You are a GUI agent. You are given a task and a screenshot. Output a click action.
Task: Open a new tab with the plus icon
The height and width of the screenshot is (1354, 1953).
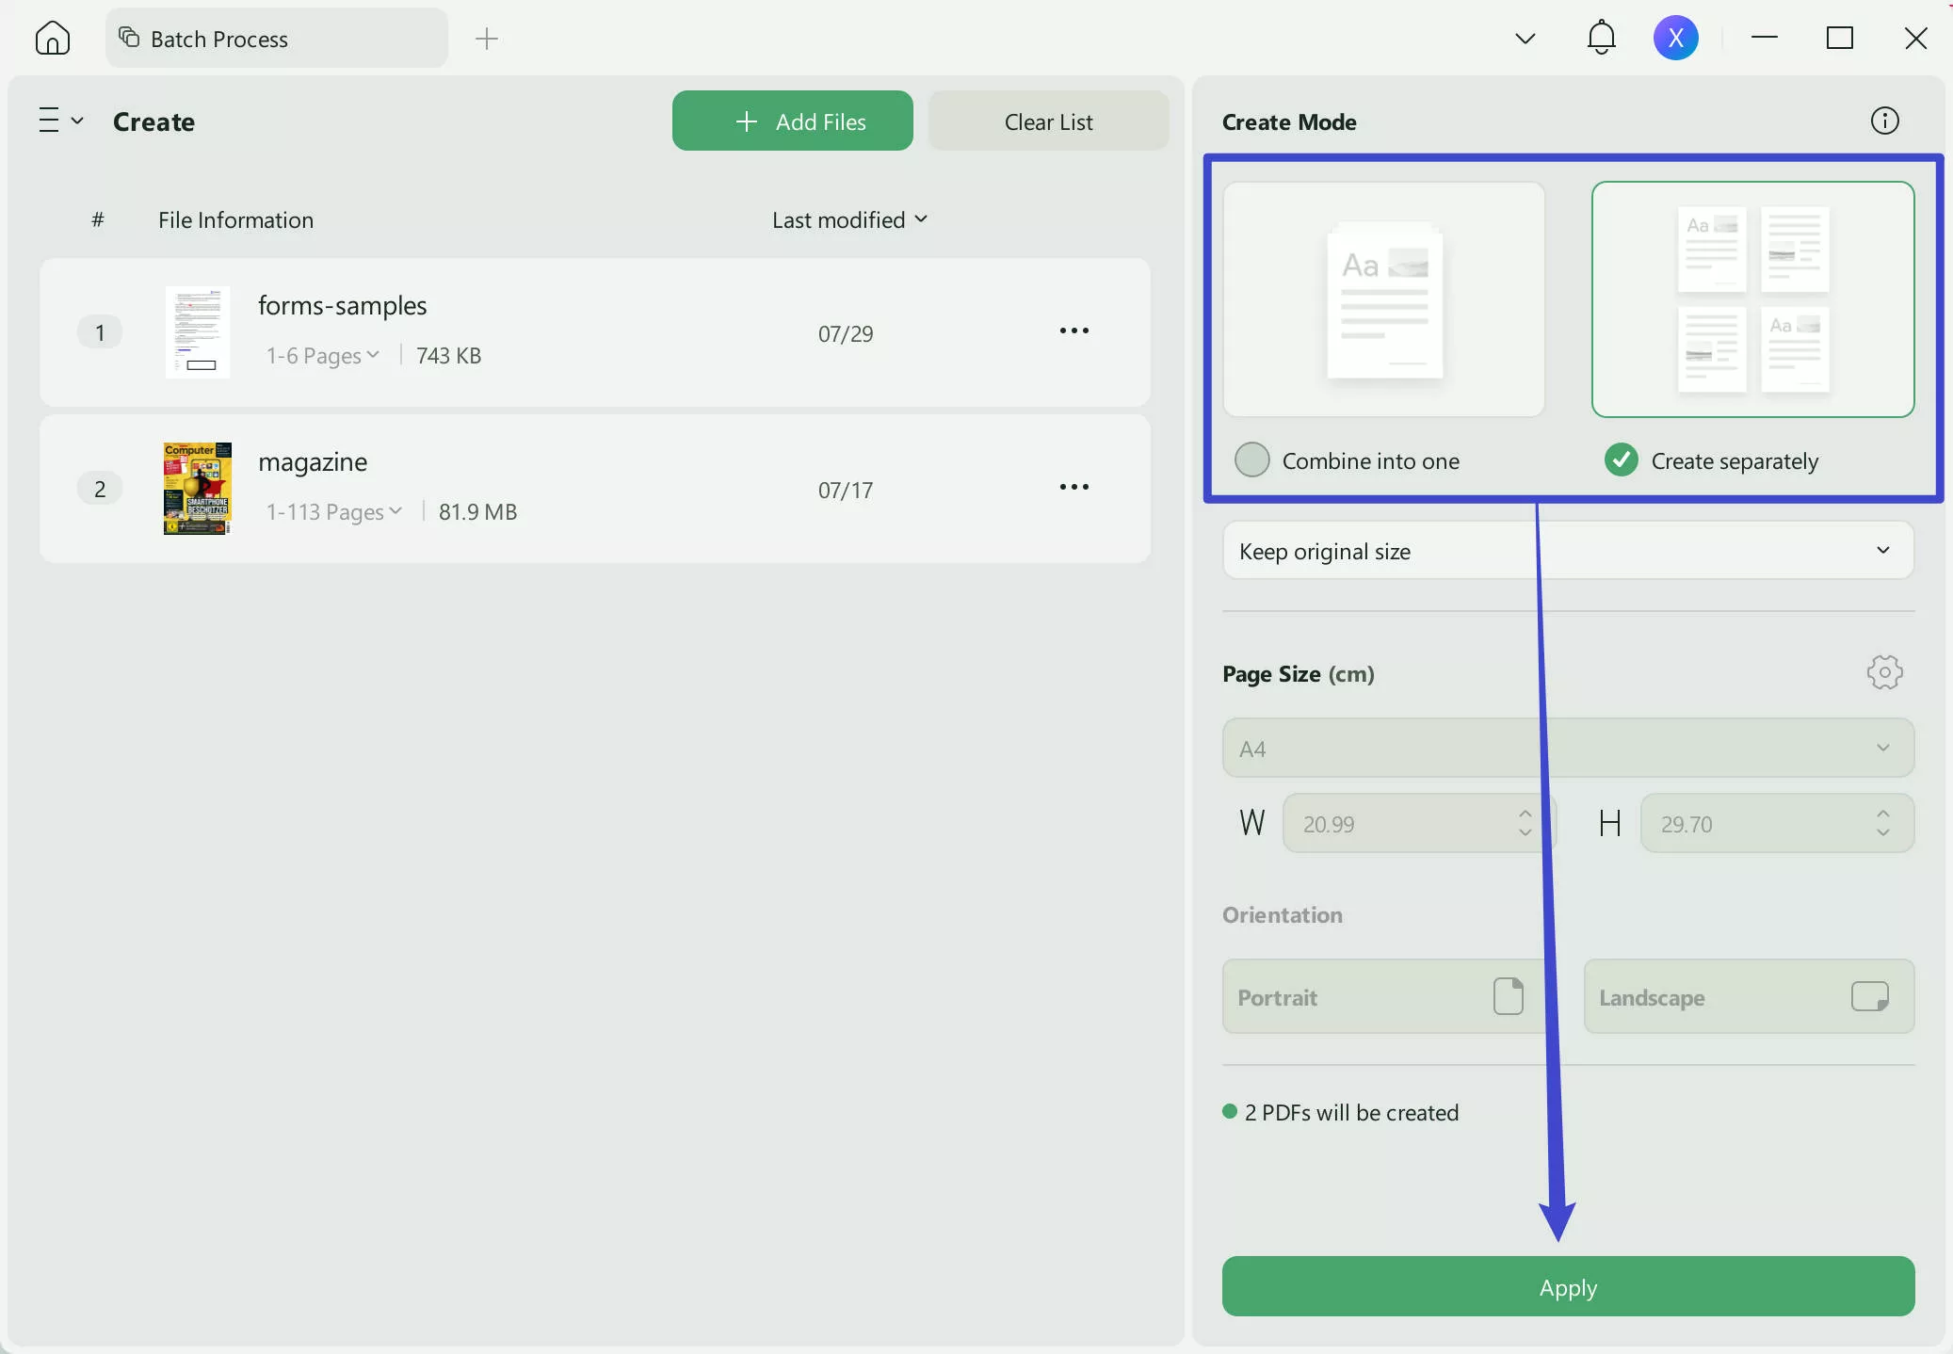click(x=487, y=39)
